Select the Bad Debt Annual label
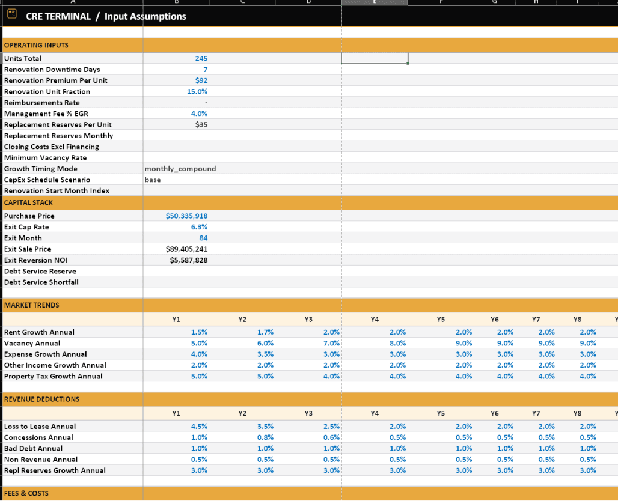Image resolution: width=618 pixels, height=501 pixels. 33,448
